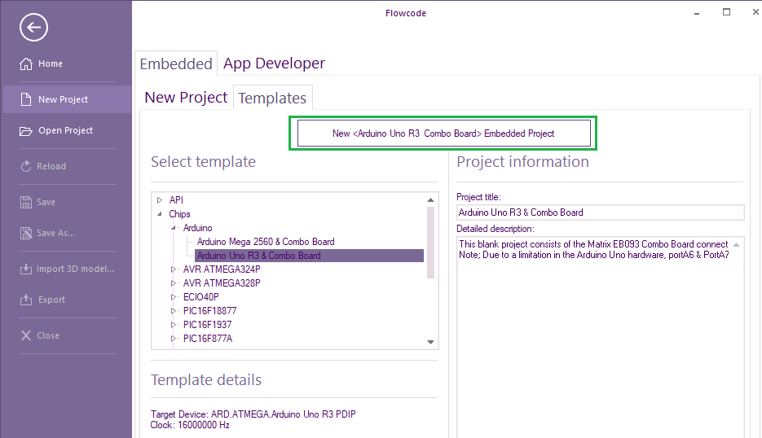Expand the PIC16F18877 node
Viewport: 762px width, 438px height.
click(x=173, y=311)
